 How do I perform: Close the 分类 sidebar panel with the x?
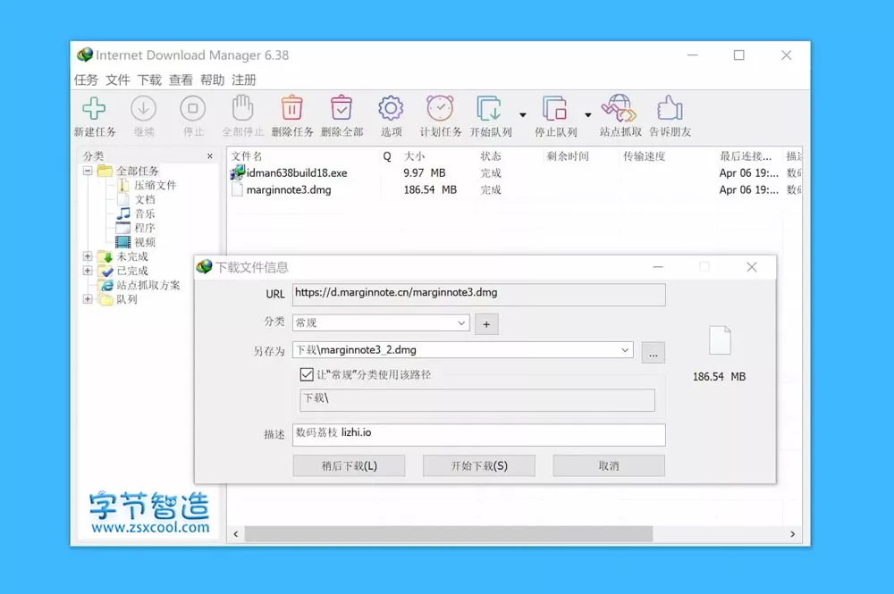pos(210,156)
